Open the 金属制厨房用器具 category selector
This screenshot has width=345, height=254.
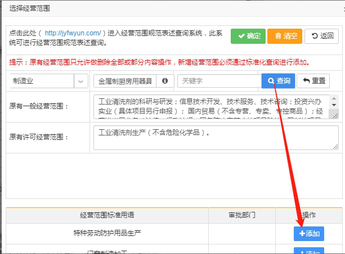tap(125, 81)
